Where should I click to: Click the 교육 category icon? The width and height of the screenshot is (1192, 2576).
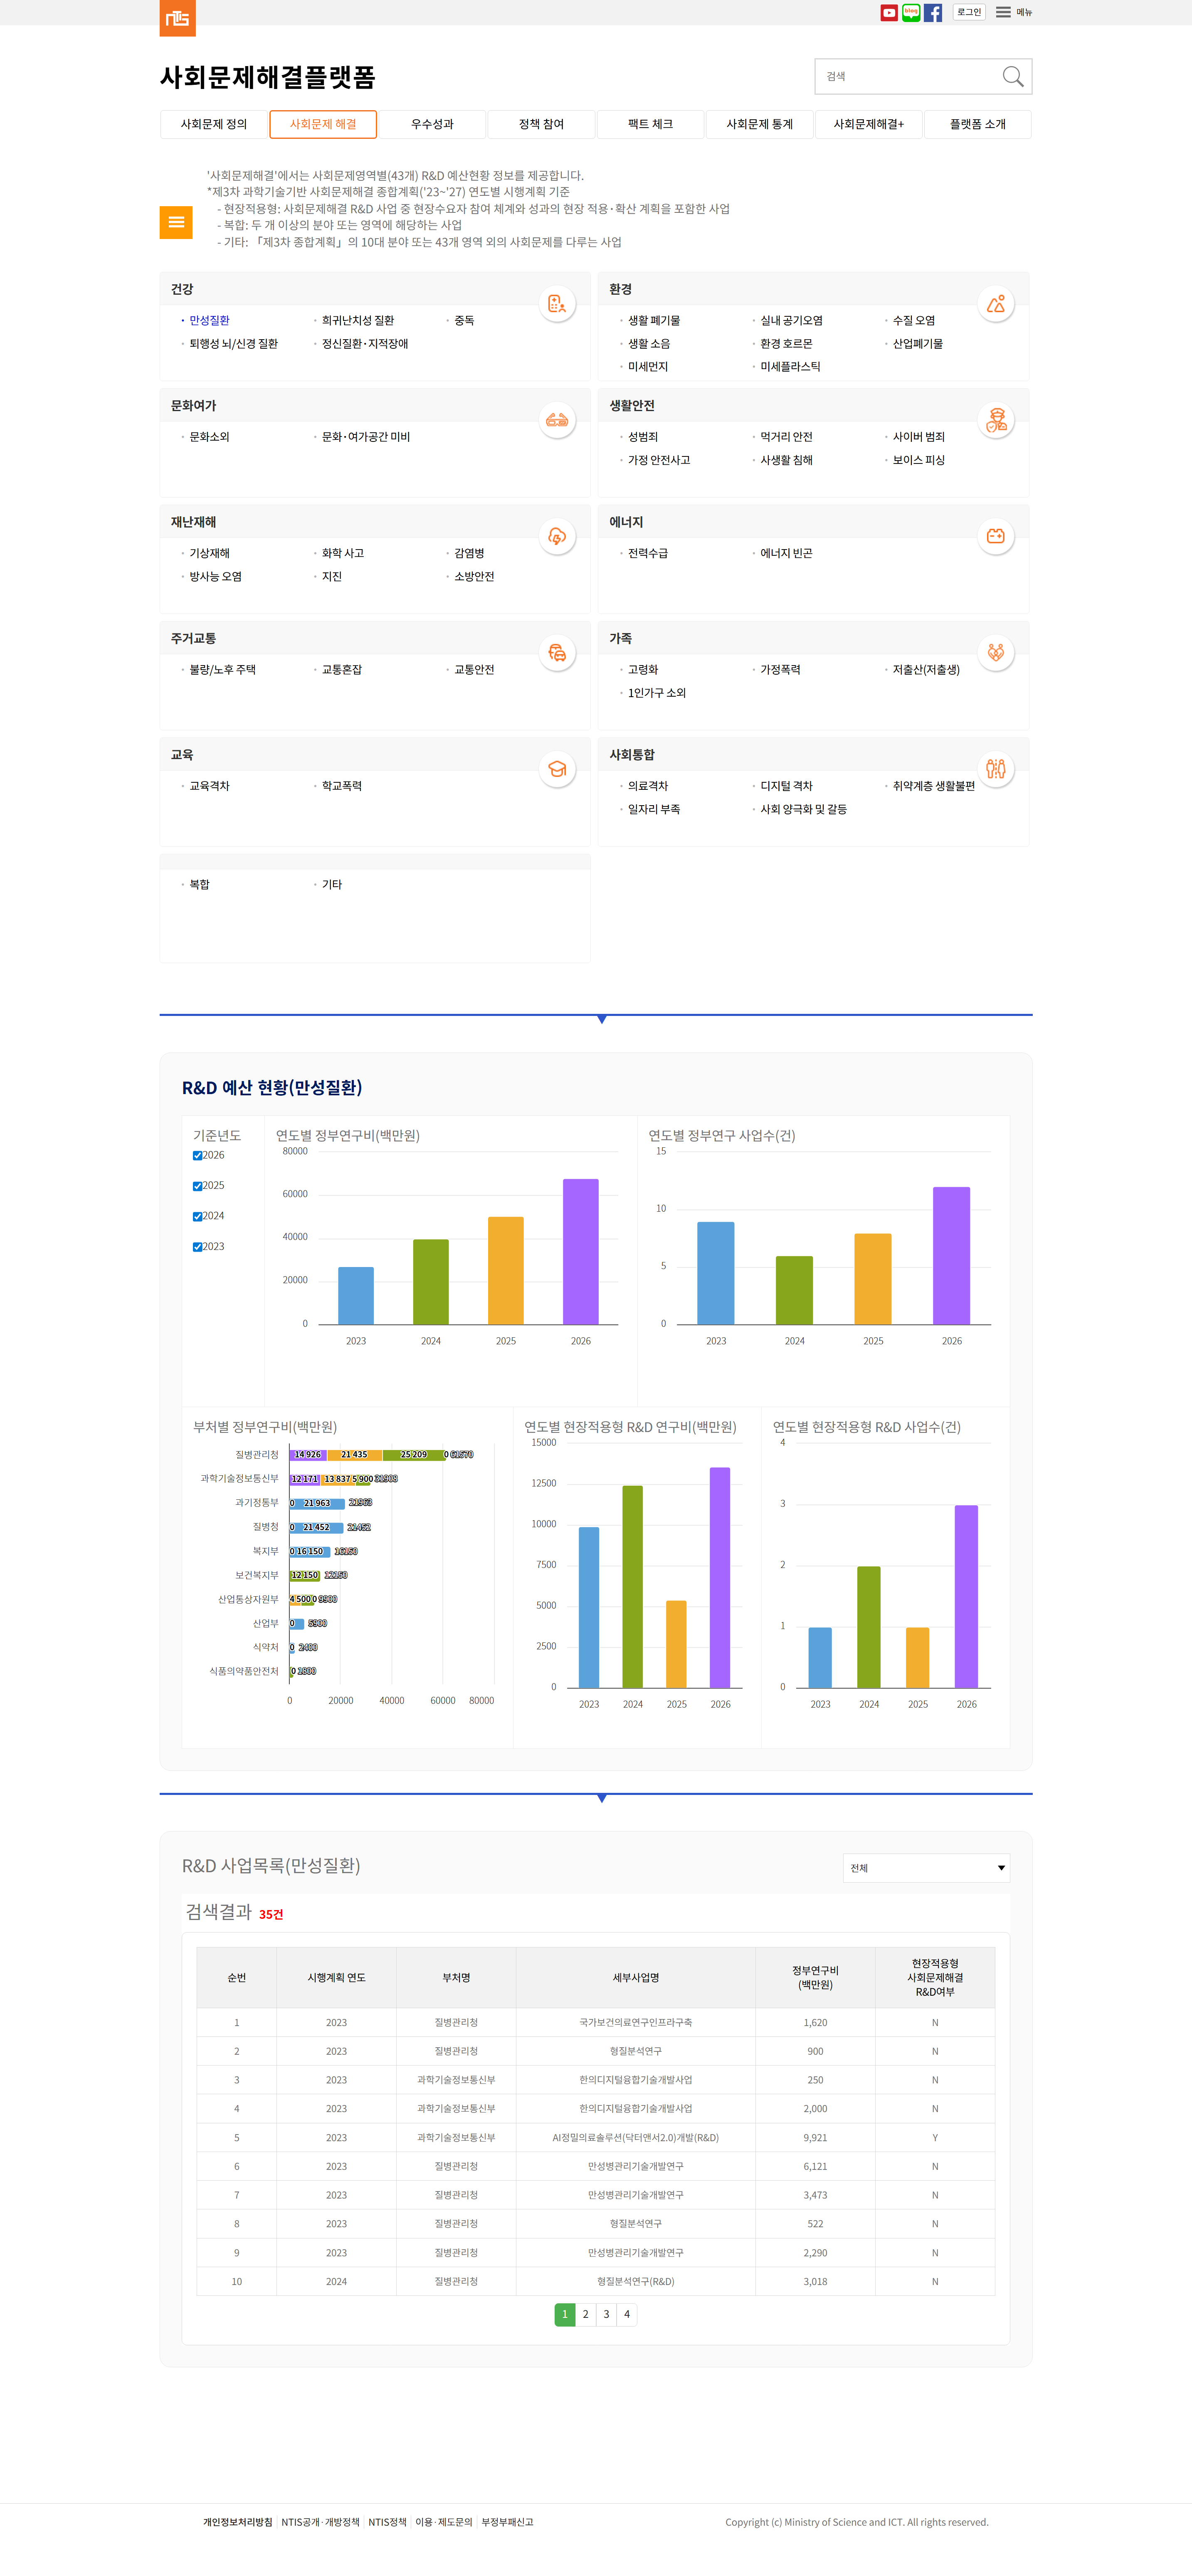[x=557, y=769]
